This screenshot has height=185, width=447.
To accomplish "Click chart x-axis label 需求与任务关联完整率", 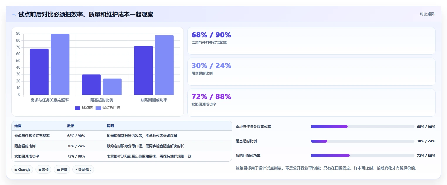I will pos(50,100).
